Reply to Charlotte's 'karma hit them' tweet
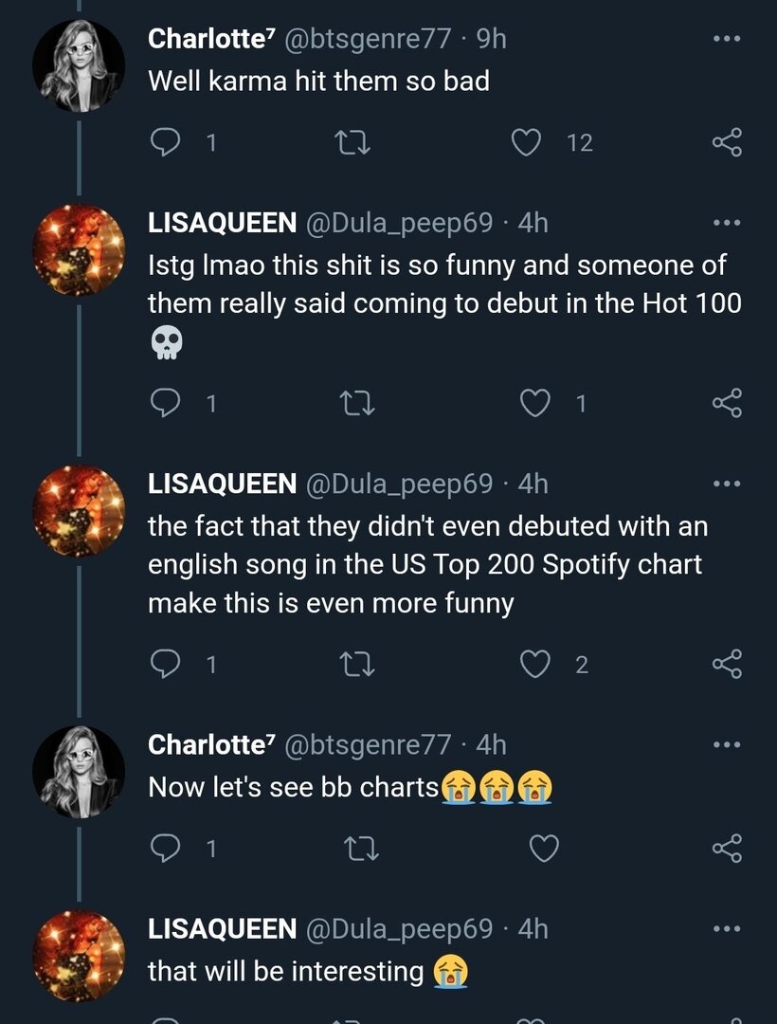The image size is (777, 1024). pos(165,141)
